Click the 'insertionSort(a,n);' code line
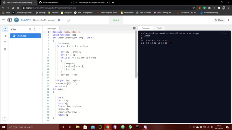Viewport: 232px width, 130px height. [x=69, y=112]
